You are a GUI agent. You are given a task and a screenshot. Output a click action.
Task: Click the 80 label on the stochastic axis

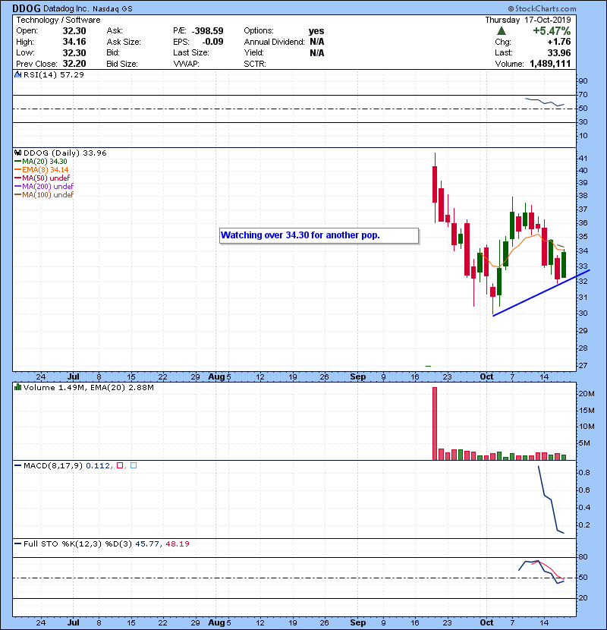click(x=583, y=557)
